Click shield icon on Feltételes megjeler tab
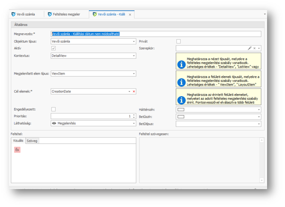Image resolution: width=285 pixels, height=207 pixels. click(x=50, y=15)
